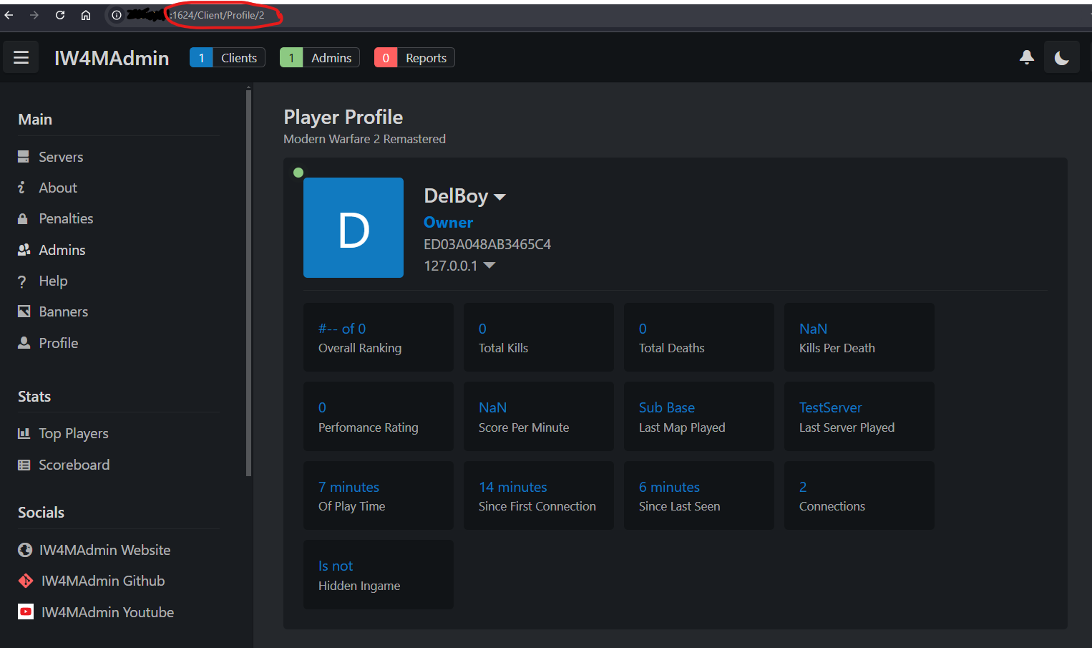Click the browser home icon
Viewport: 1092px width, 648px height.
86,15
